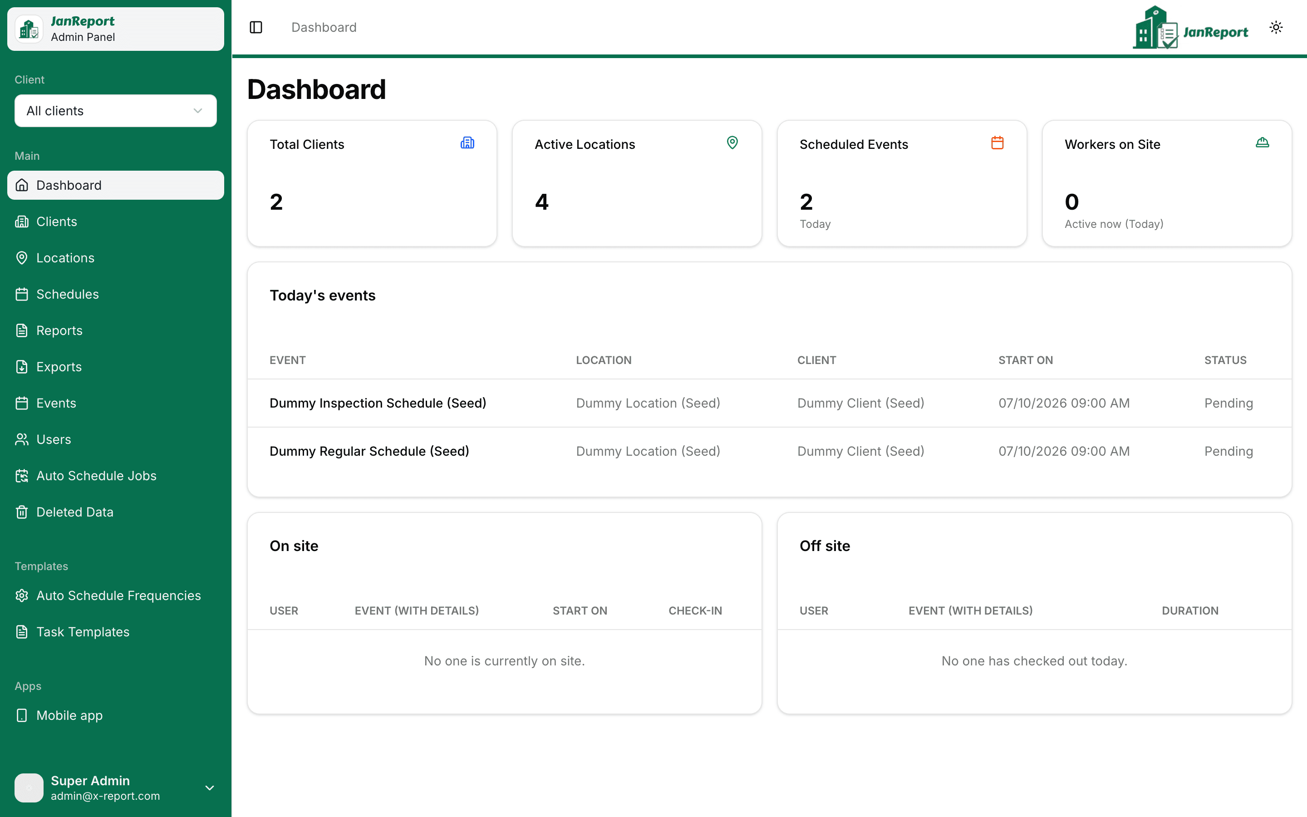Click the Reports document icon in sidebar
This screenshot has width=1307, height=817.
click(x=22, y=330)
